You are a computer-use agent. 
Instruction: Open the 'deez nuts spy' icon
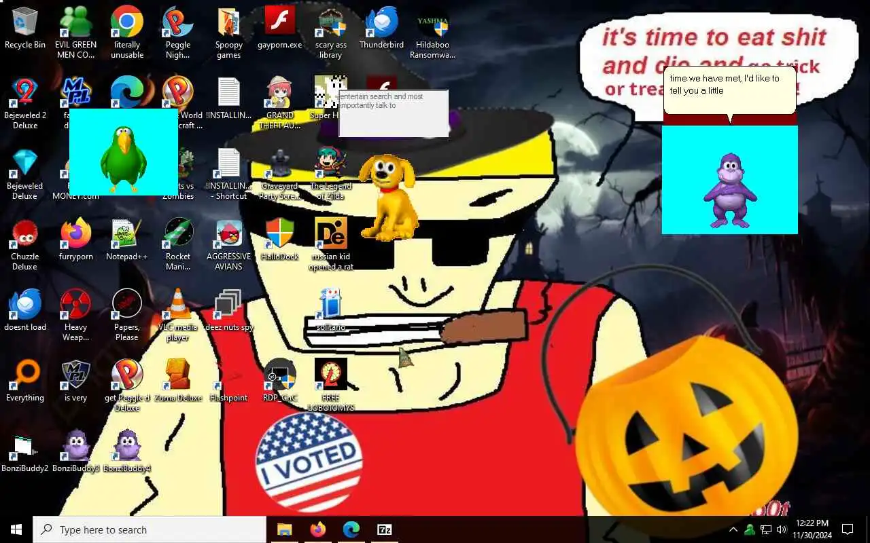(x=229, y=311)
